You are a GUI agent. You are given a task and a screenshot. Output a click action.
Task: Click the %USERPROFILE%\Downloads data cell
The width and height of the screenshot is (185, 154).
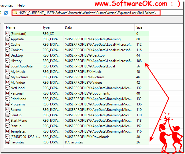pos(87,137)
